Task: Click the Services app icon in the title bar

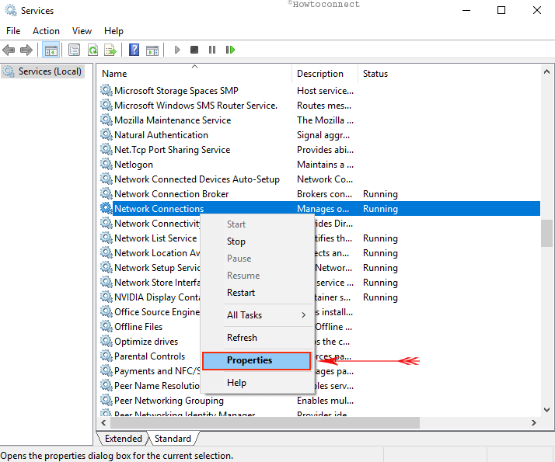Action: [x=11, y=10]
